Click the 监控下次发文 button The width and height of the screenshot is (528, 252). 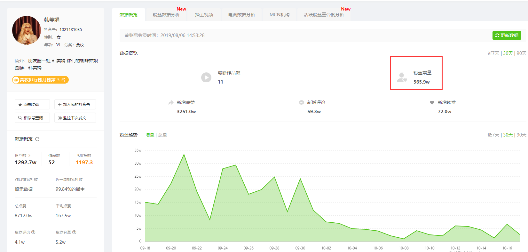click(75, 118)
